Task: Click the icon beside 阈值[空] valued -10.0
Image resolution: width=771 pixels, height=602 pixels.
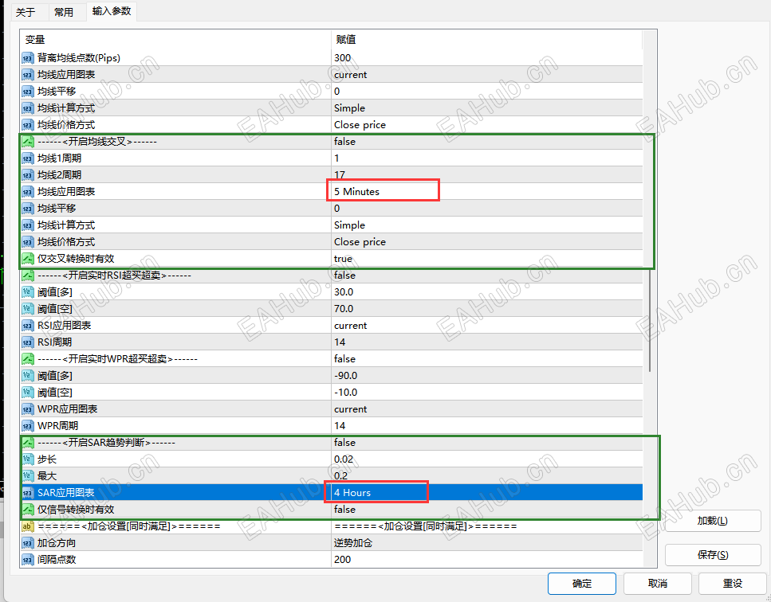Action: 28,393
